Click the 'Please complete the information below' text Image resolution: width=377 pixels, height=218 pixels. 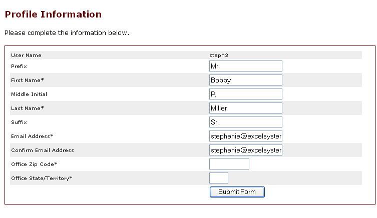point(67,32)
